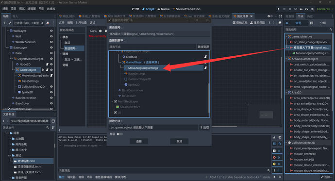Click the lightbulb icon in the run toolbar
This screenshot has width=335, height=181.
pyautogui.click(x=295, y=9)
